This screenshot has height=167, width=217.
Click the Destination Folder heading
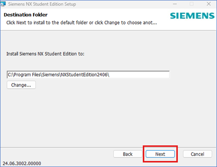(25, 15)
